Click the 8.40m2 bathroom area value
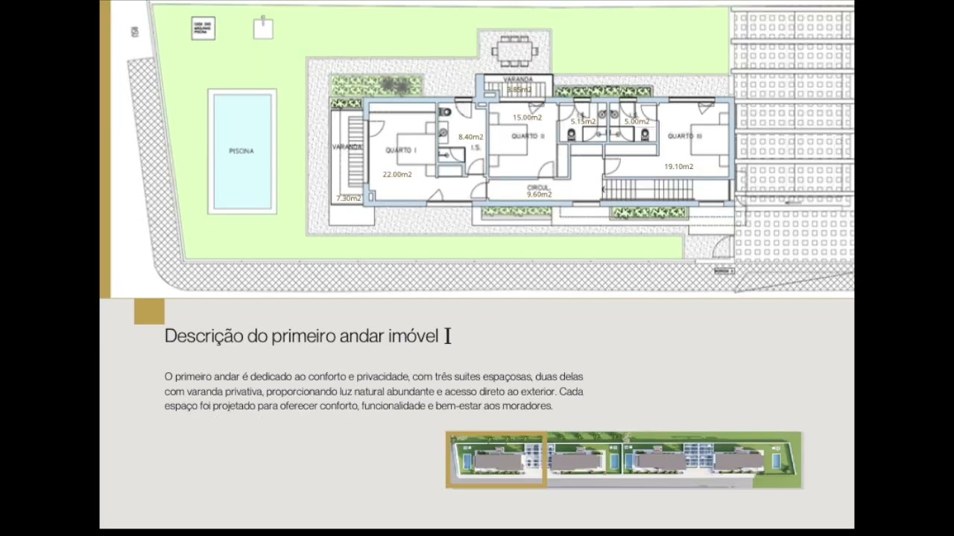Viewport: 954px width, 536px height. tap(470, 137)
